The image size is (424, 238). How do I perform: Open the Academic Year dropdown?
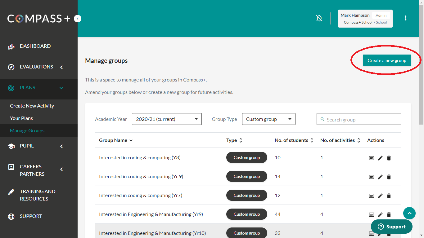click(167, 119)
